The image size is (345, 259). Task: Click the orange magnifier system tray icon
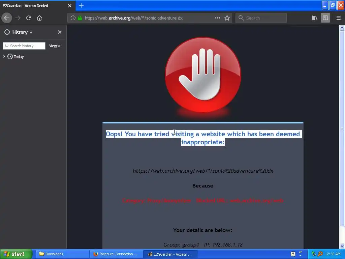coord(320,254)
